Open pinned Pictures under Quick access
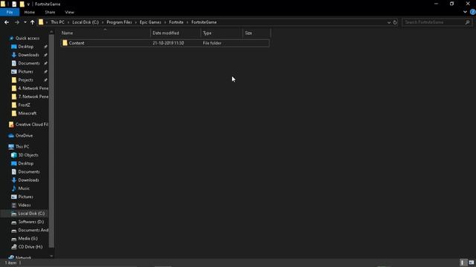The image size is (476, 267). (25, 71)
